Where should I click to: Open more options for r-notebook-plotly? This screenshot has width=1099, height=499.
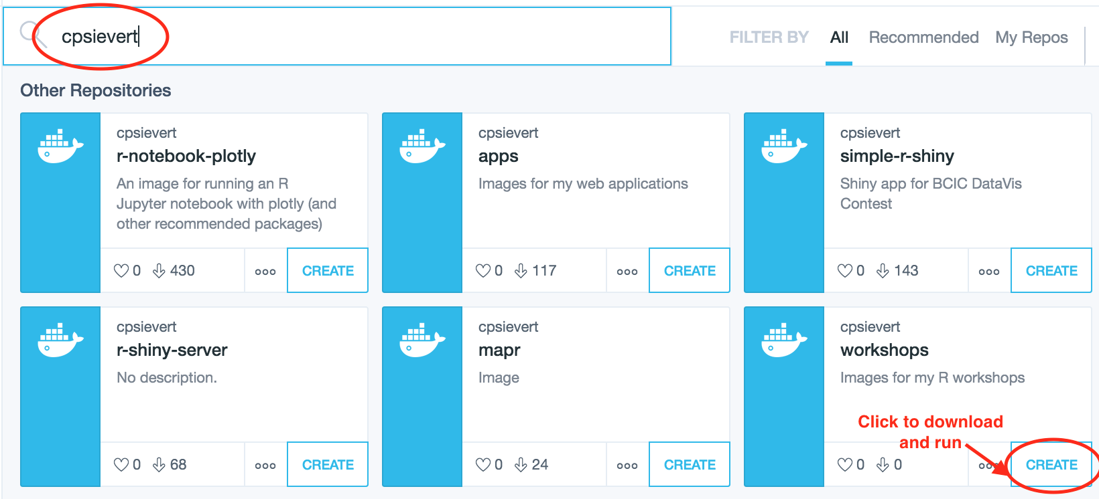point(265,272)
